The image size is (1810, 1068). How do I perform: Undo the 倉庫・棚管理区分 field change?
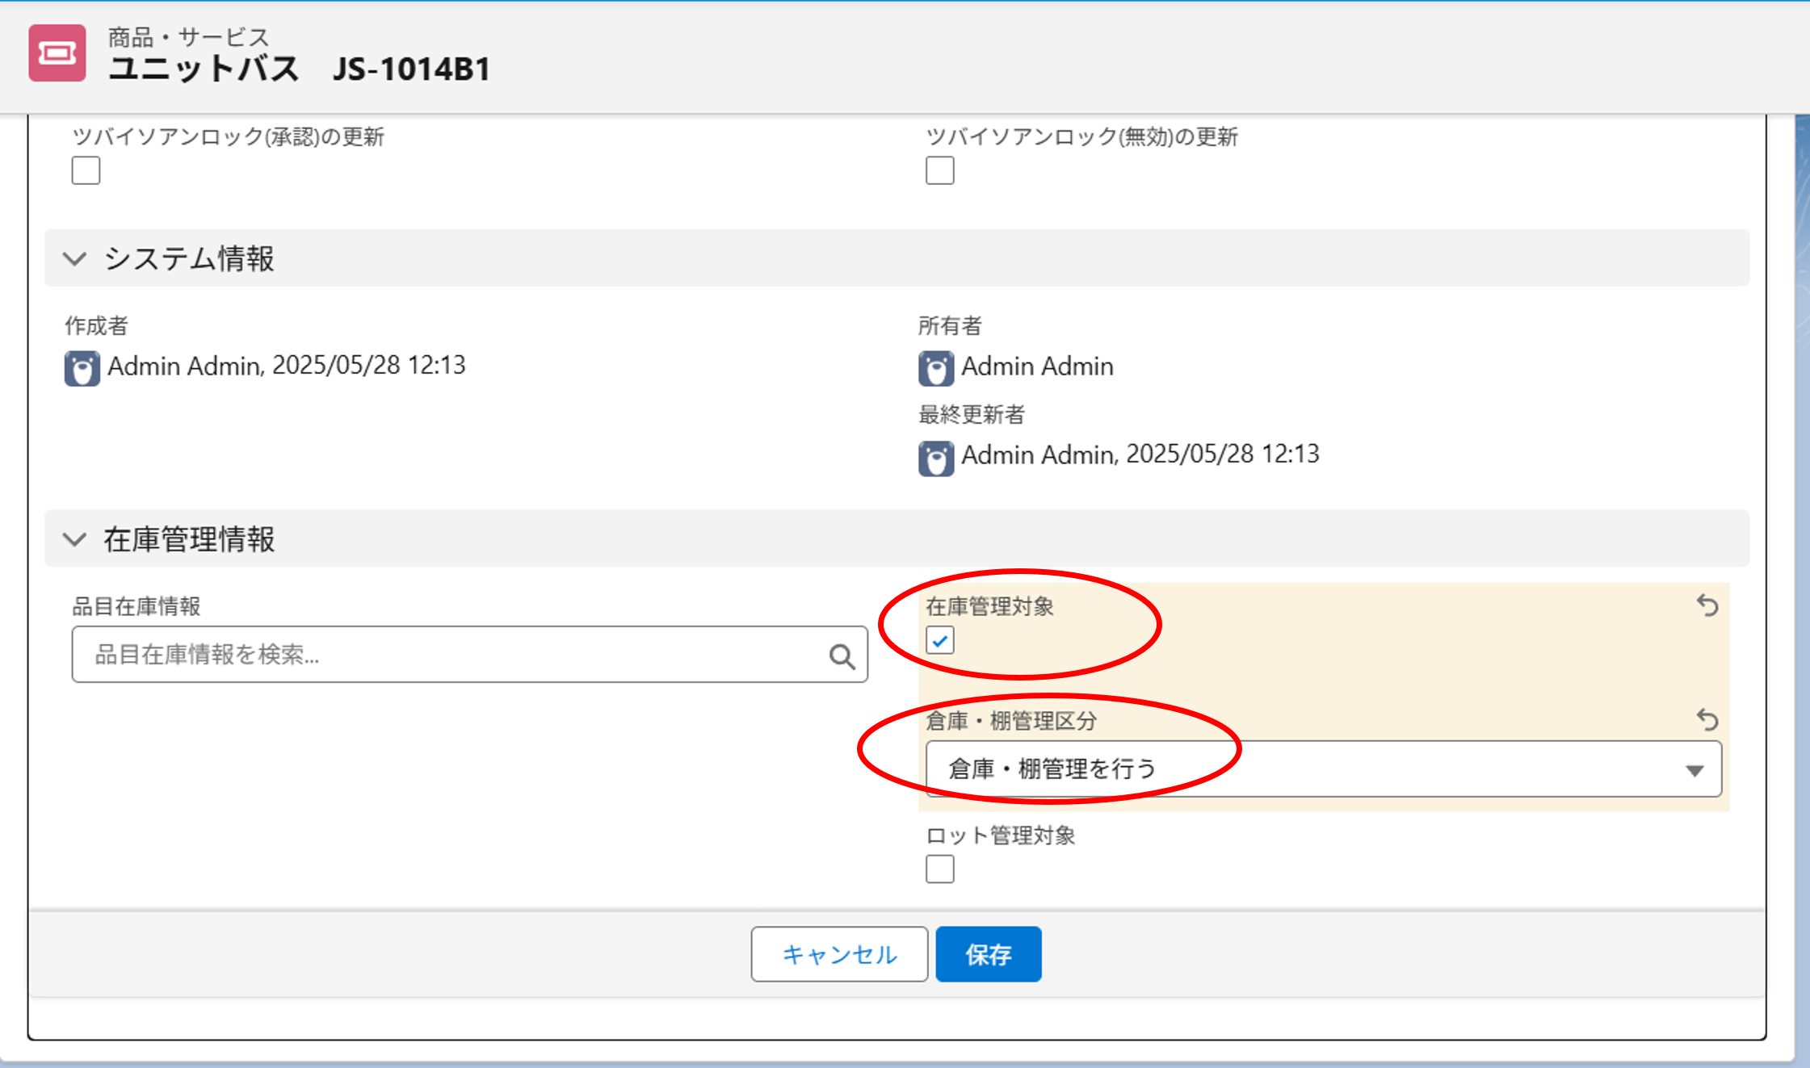click(1707, 719)
